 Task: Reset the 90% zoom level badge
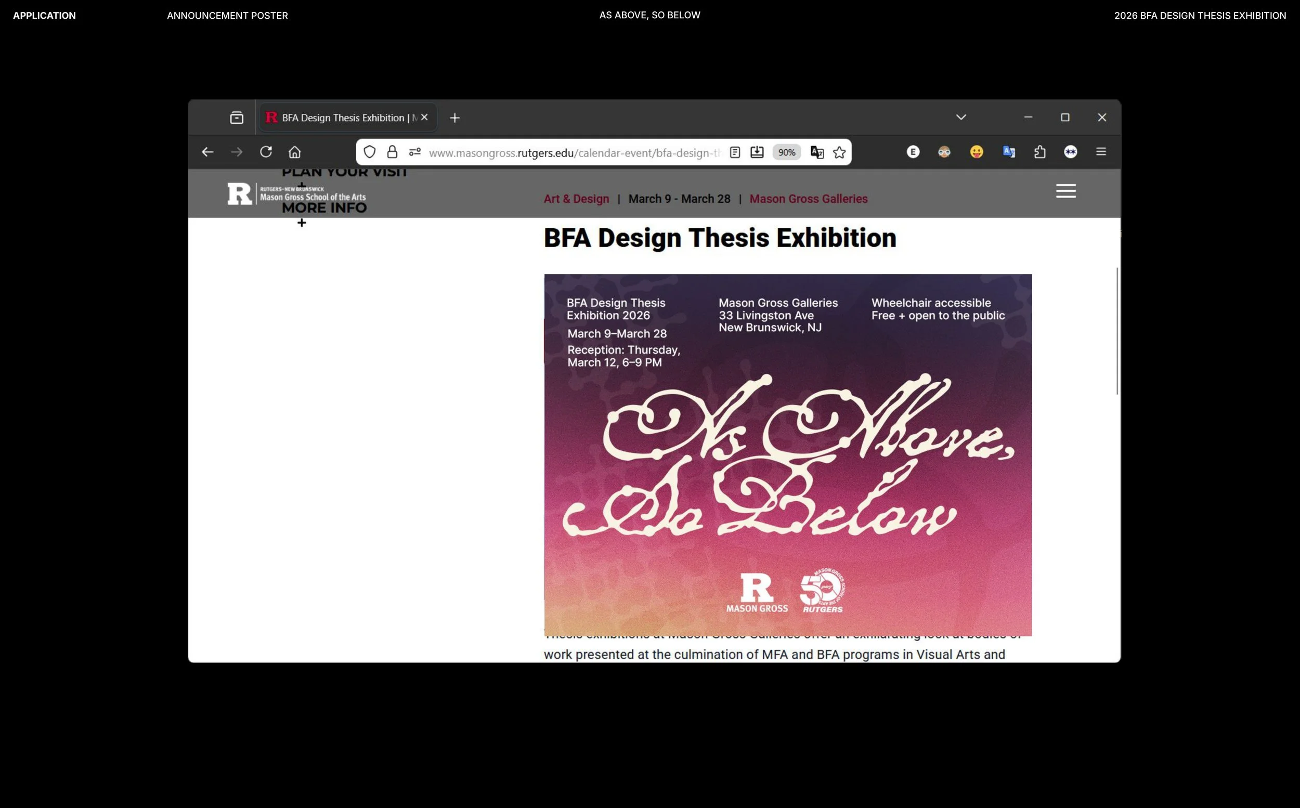pyautogui.click(x=786, y=153)
